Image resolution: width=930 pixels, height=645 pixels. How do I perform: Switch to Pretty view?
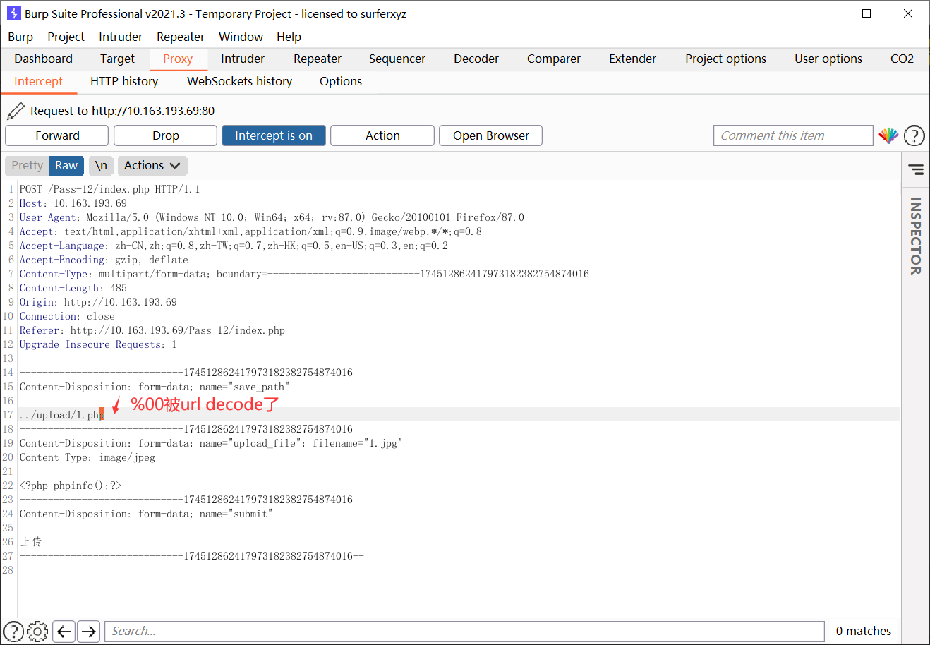[x=27, y=165]
